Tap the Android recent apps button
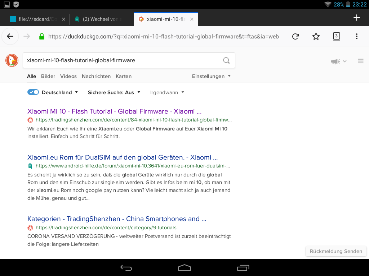The image size is (369, 276). [243, 267]
